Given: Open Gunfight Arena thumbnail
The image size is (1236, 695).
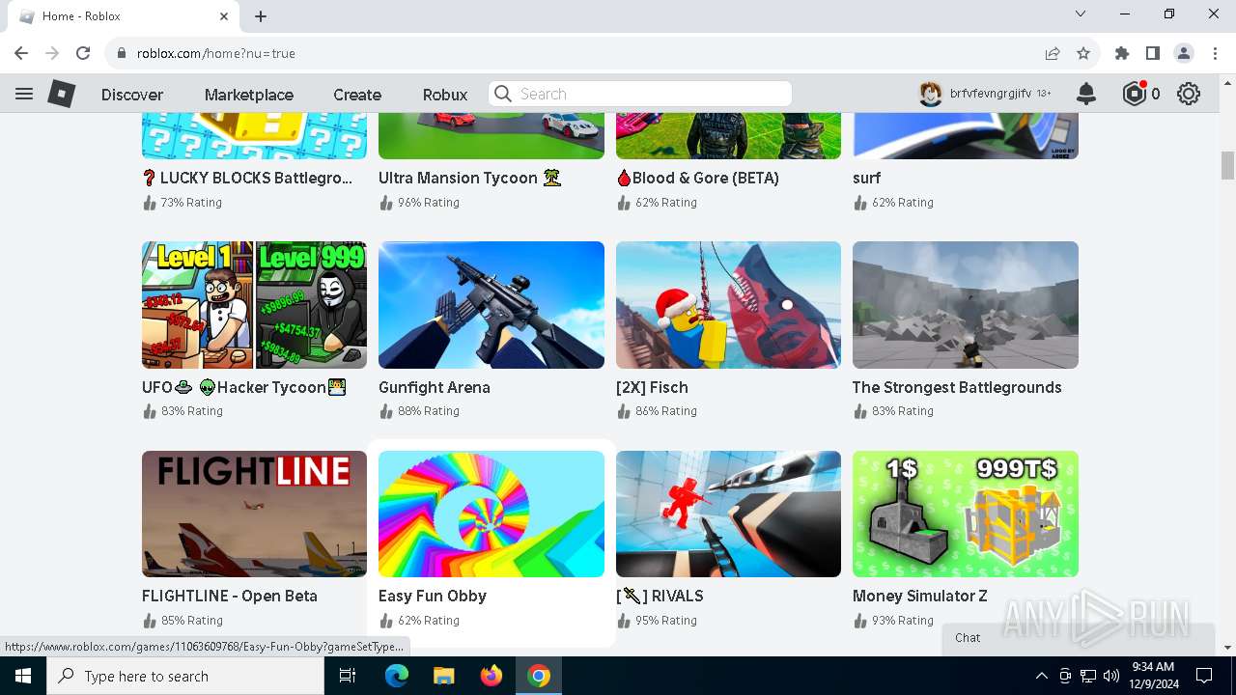Looking at the screenshot, I should click(492, 305).
